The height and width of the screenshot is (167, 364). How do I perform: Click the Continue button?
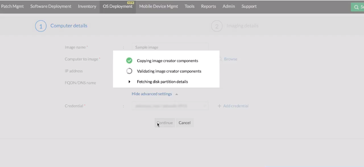(165, 122)
